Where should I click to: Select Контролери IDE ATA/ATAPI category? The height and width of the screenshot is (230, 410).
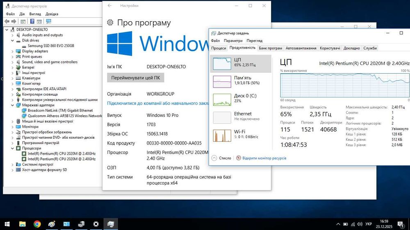(44, 89)
